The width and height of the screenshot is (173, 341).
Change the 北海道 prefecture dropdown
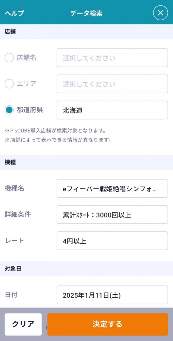[112, 110]
